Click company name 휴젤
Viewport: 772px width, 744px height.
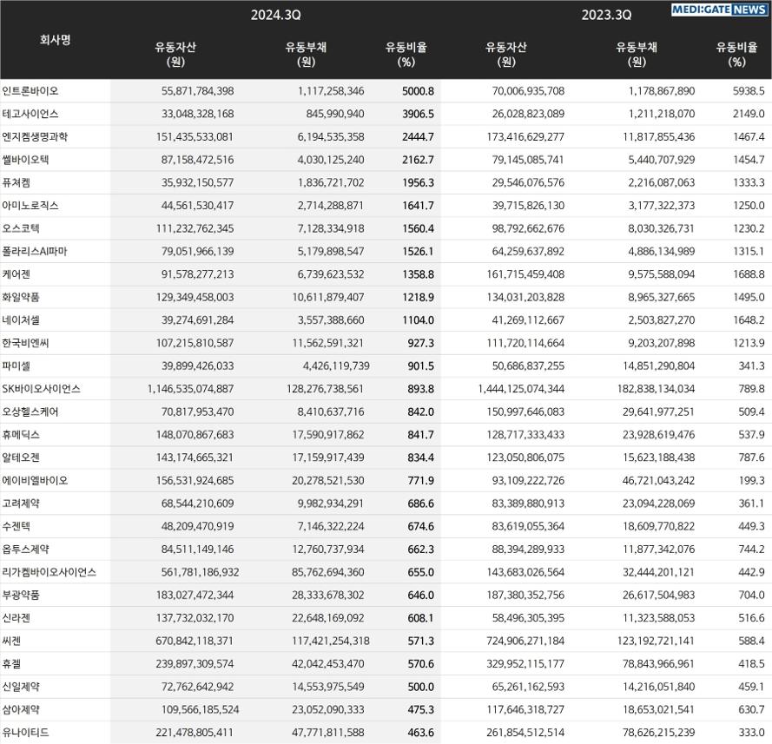[x=11, y=663]
